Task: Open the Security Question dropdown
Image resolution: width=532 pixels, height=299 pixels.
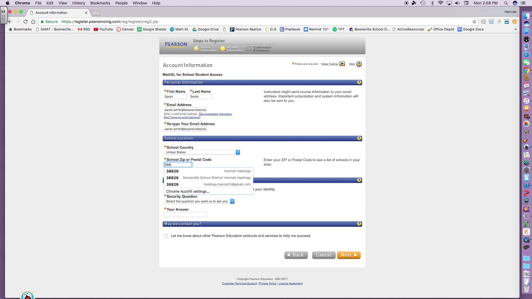Action: coord(199,201)
